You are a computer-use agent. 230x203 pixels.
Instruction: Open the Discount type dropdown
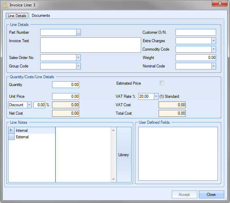coord(29,105)
